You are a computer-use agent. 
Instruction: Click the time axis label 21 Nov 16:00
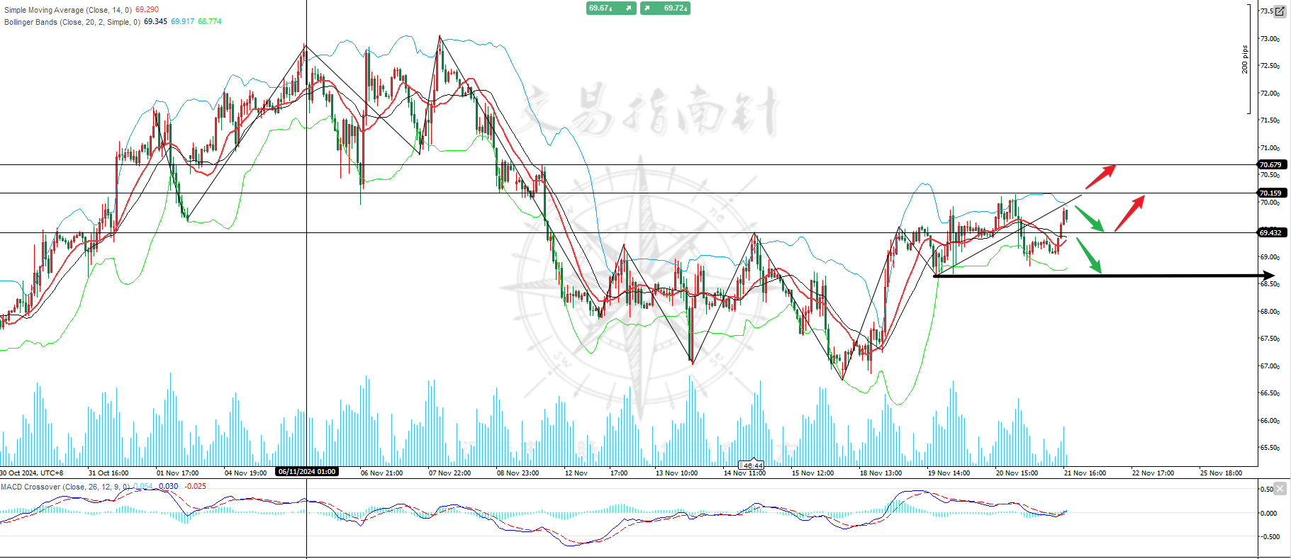coord(1085,473)
